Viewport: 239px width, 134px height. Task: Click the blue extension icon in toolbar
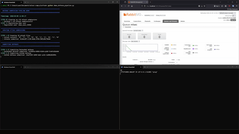[233, 6]
